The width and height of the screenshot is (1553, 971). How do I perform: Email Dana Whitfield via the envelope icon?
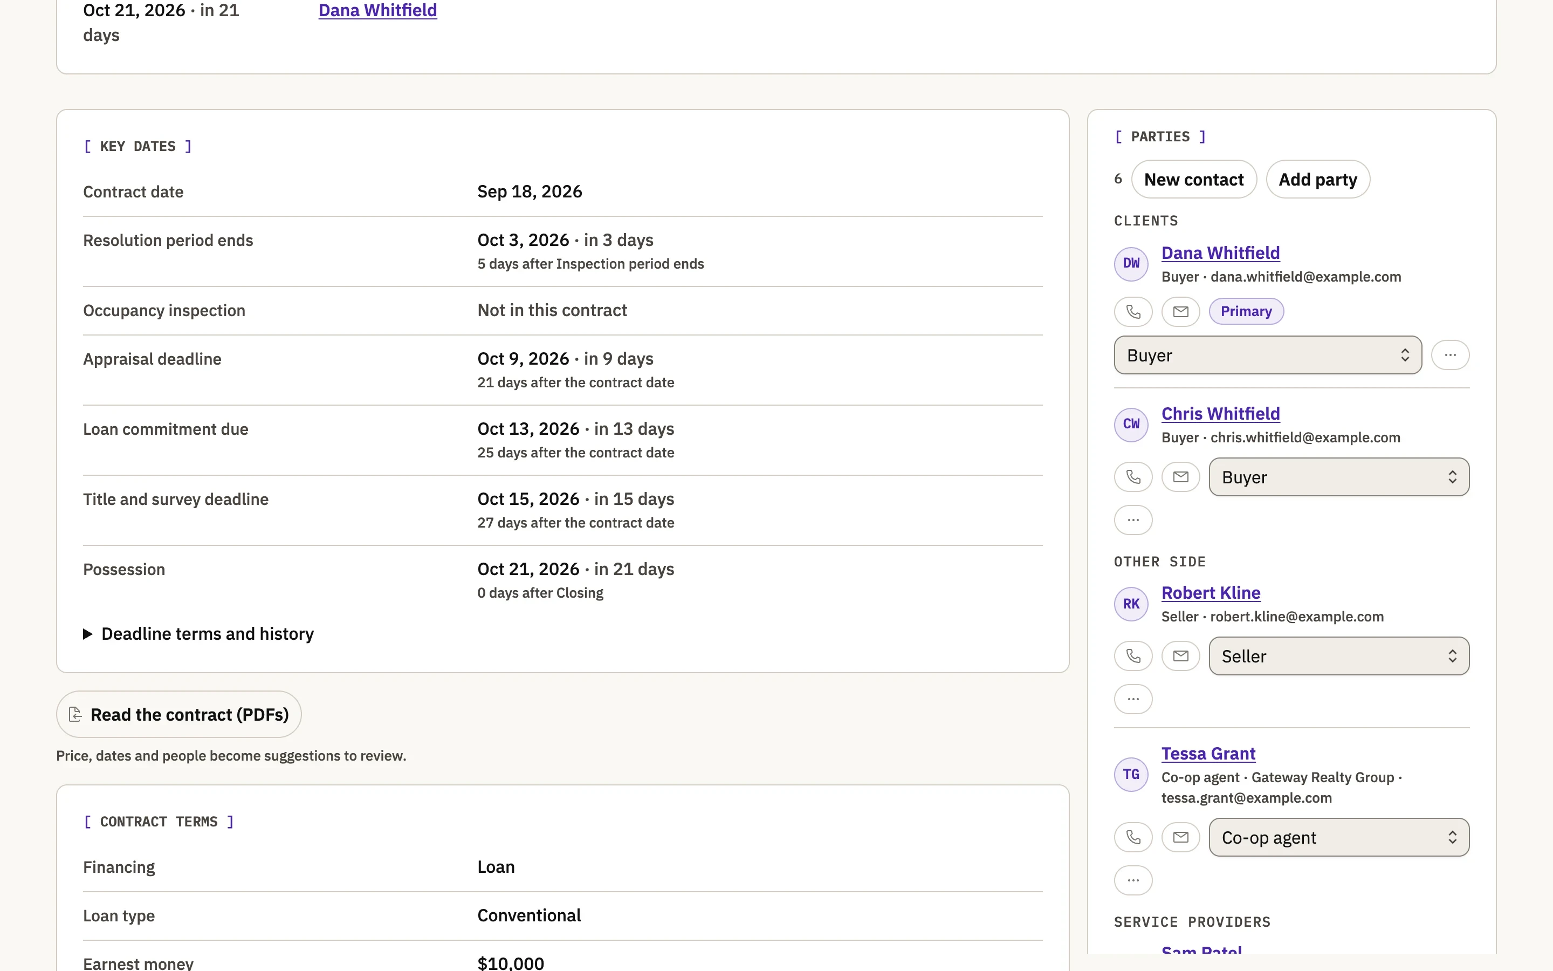(x=1180, y=311)
